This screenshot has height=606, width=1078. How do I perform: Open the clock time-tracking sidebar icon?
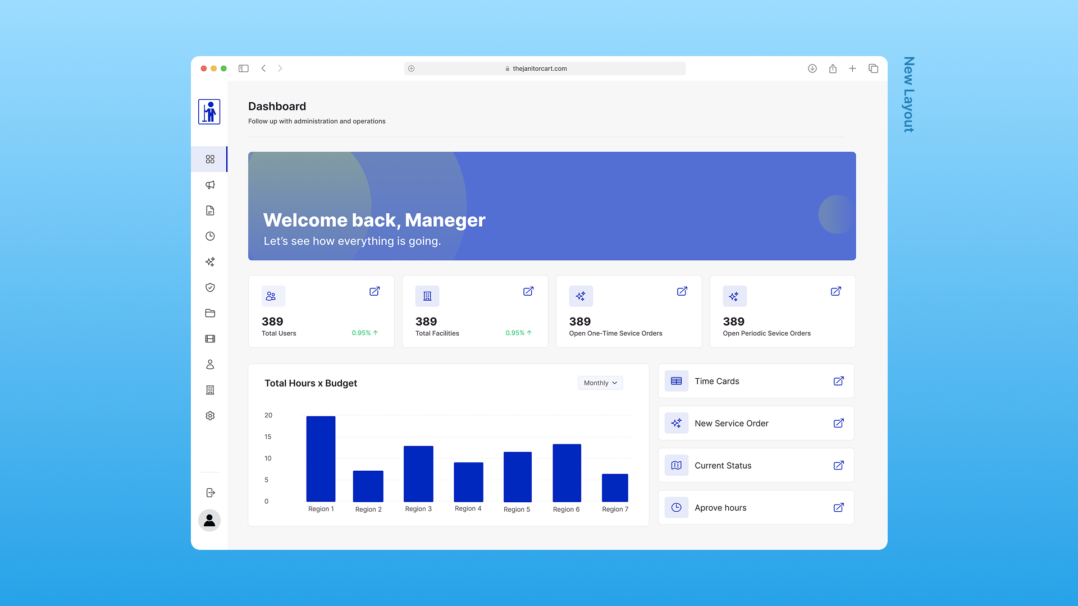[x=210, y=236]
